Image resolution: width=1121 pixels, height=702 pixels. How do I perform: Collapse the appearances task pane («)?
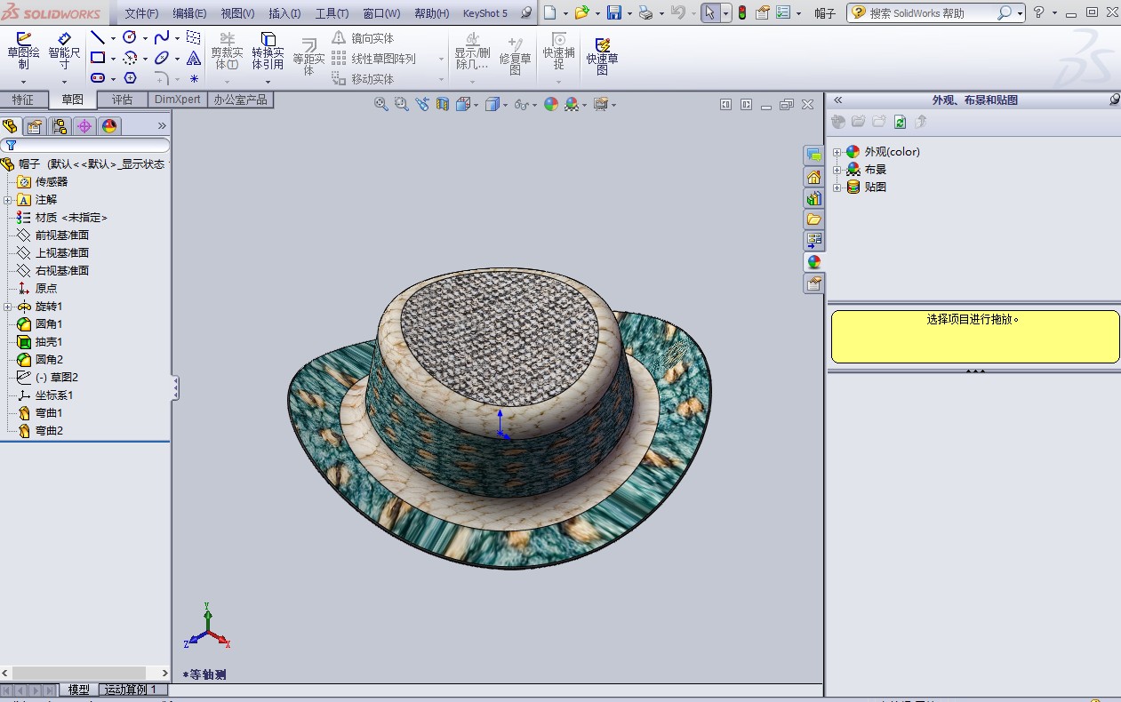[837, 100]
